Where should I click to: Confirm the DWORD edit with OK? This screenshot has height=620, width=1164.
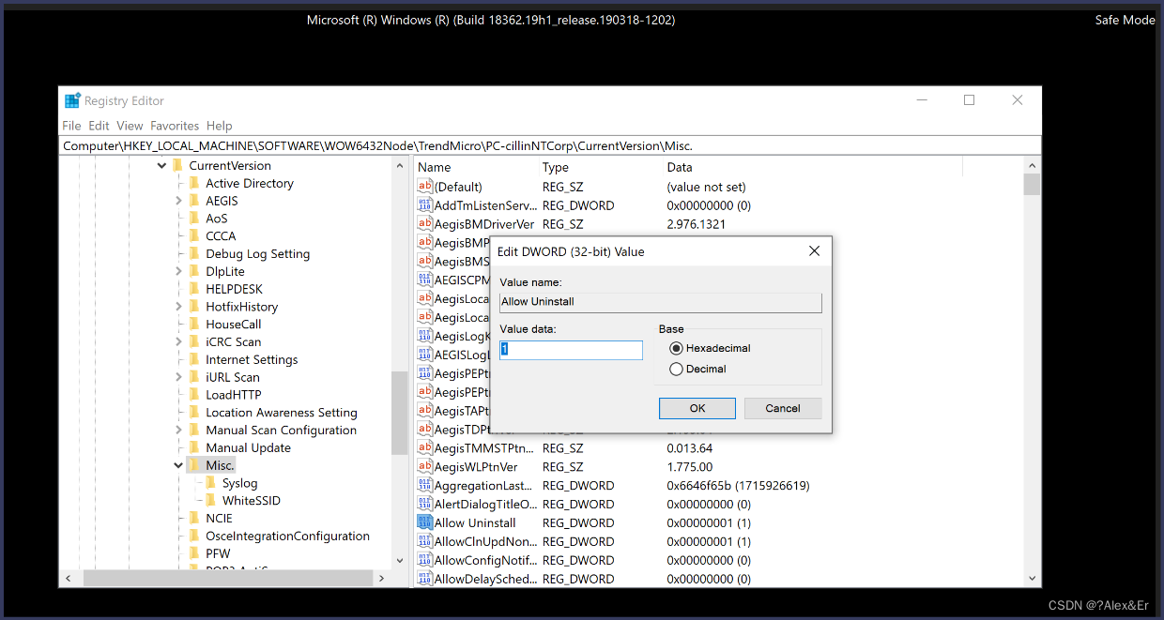[x=697, y=408]
